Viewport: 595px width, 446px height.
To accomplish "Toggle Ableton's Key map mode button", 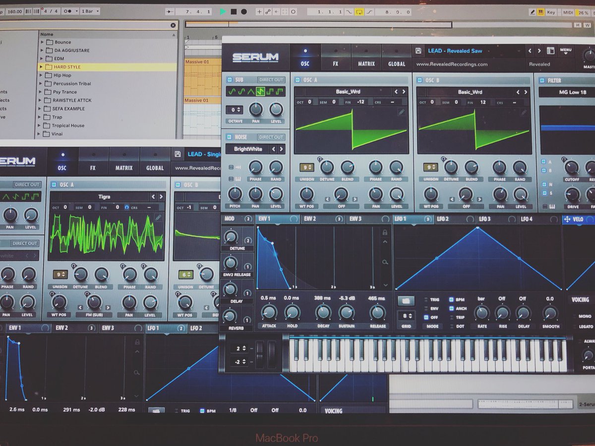I will (551, 12).
